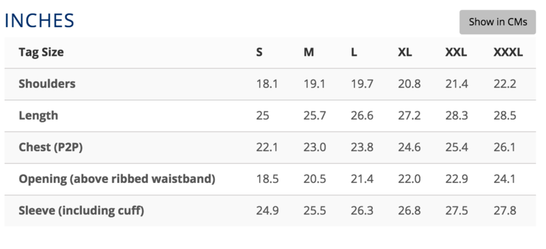Image resolution: width=546 pixels, height=249 pixels.
Task: Click the Shoulders row label
Action: pos(47,84)
